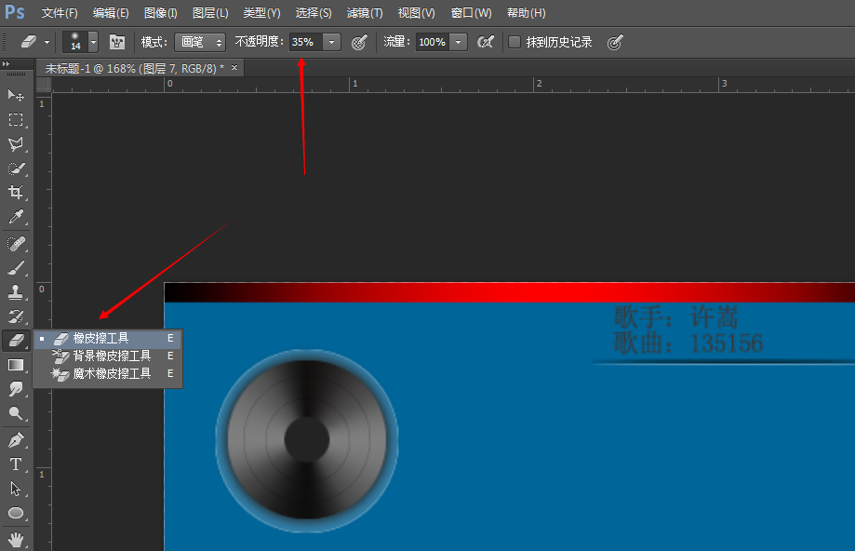Toggle tablet pressure for size

tap(615, 42)
